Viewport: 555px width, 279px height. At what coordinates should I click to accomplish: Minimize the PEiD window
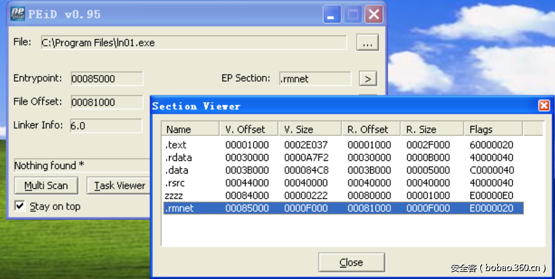(332, 15)
